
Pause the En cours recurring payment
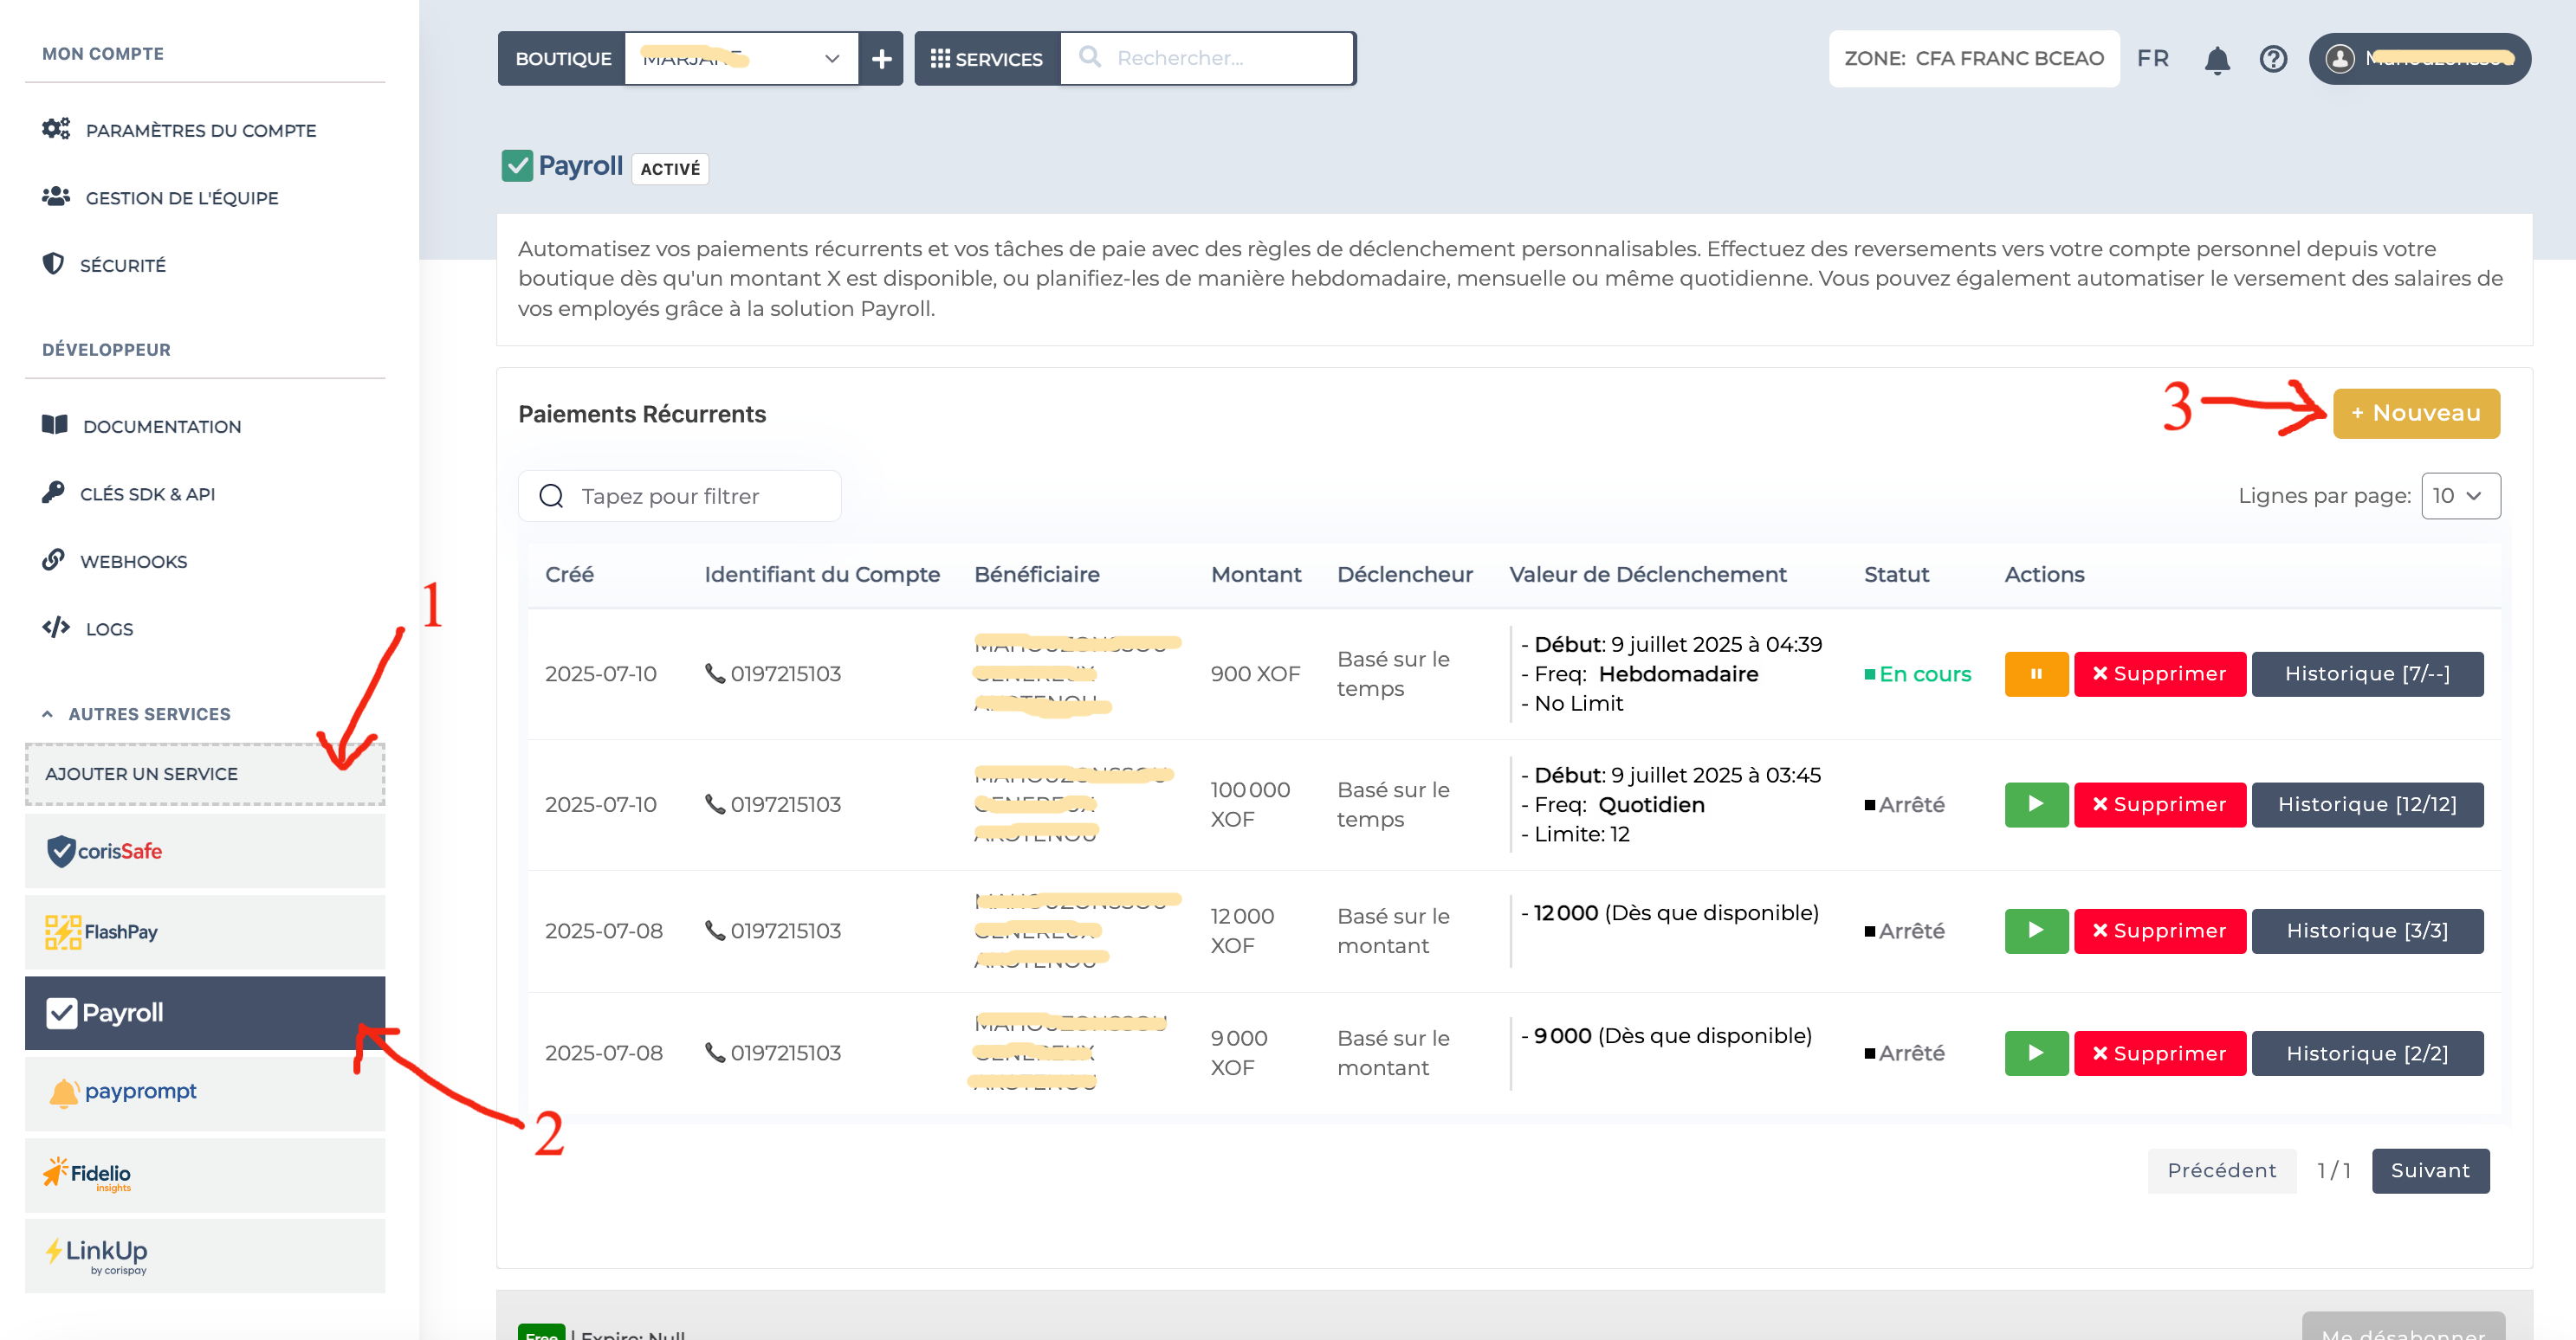pos(2036,673)
